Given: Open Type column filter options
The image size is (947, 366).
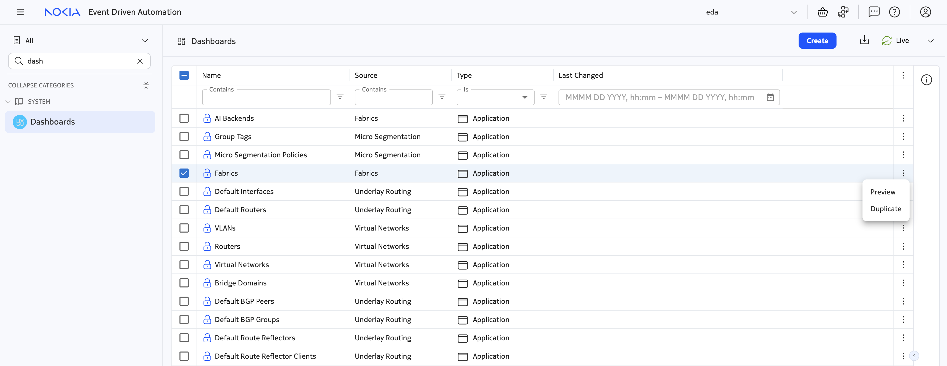Looking at the screenshot, I should 544,97.
